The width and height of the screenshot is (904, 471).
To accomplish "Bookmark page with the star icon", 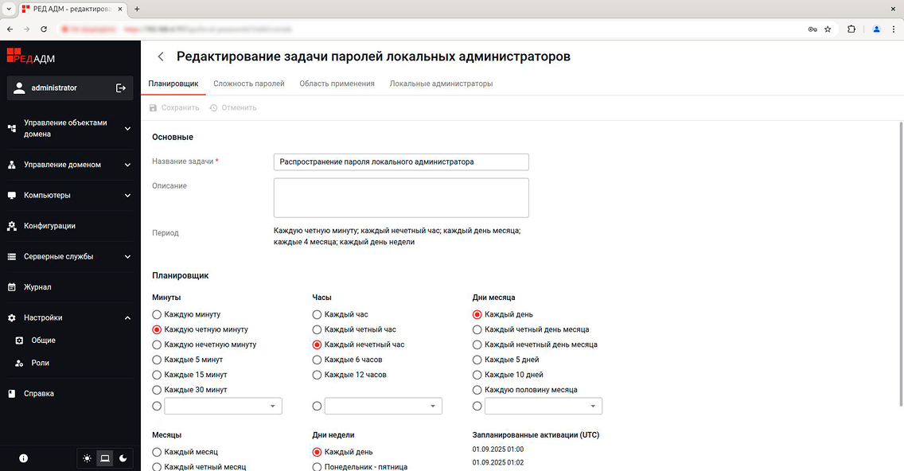I will click(x=828, y=29).
